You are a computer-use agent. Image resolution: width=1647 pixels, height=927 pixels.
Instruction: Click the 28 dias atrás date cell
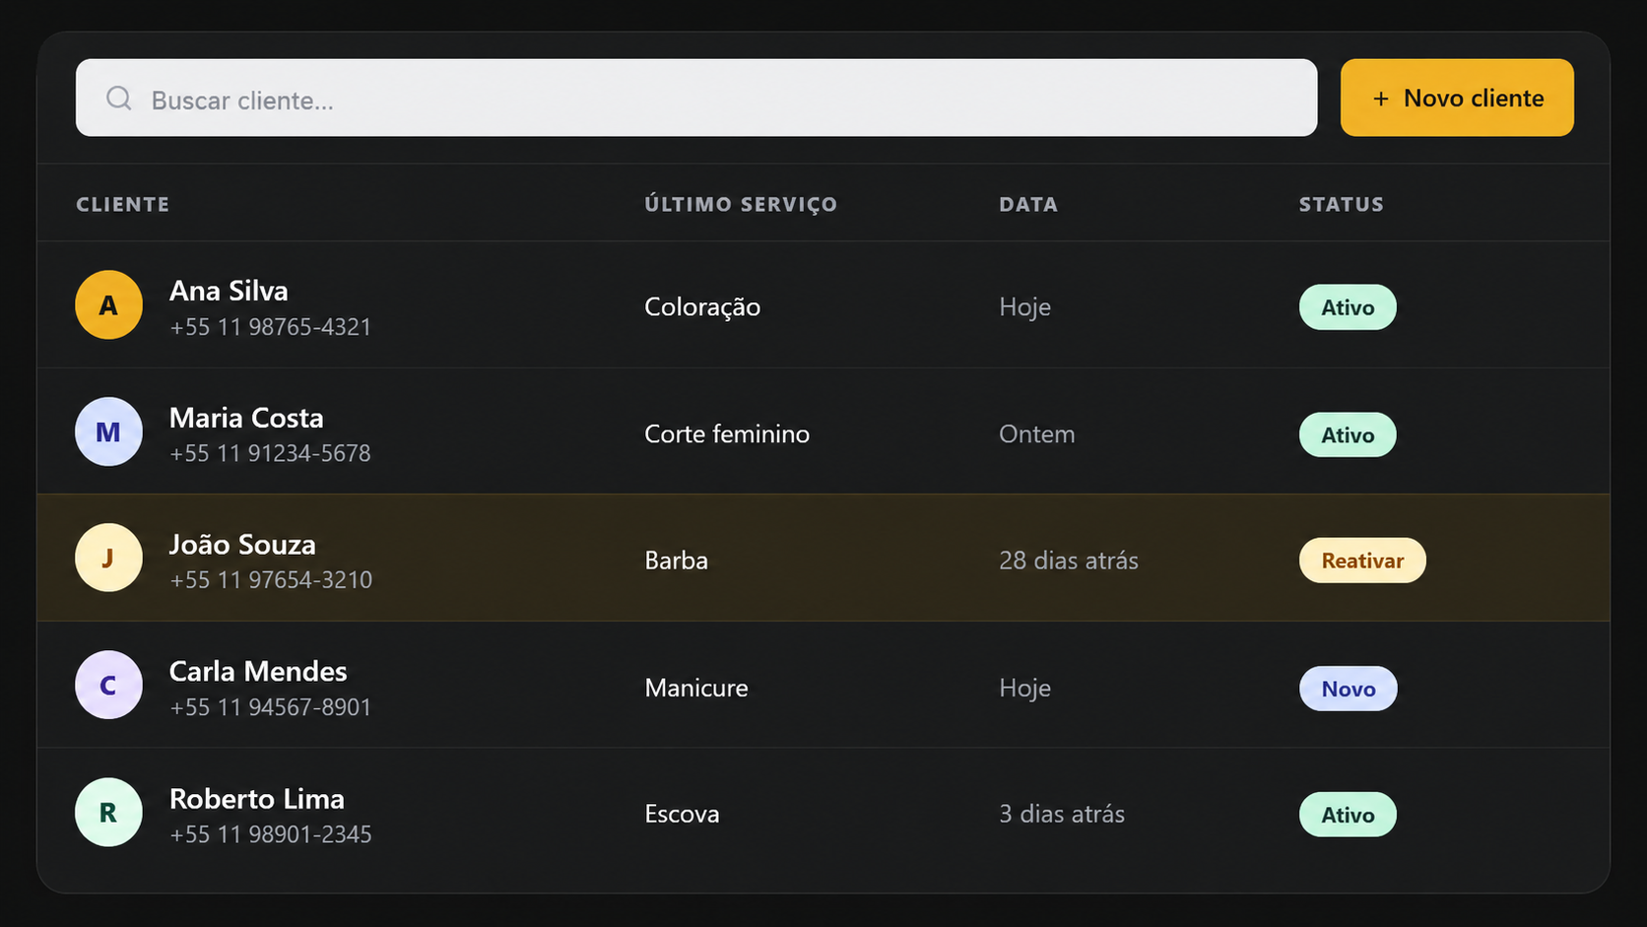pos(1069,561)
